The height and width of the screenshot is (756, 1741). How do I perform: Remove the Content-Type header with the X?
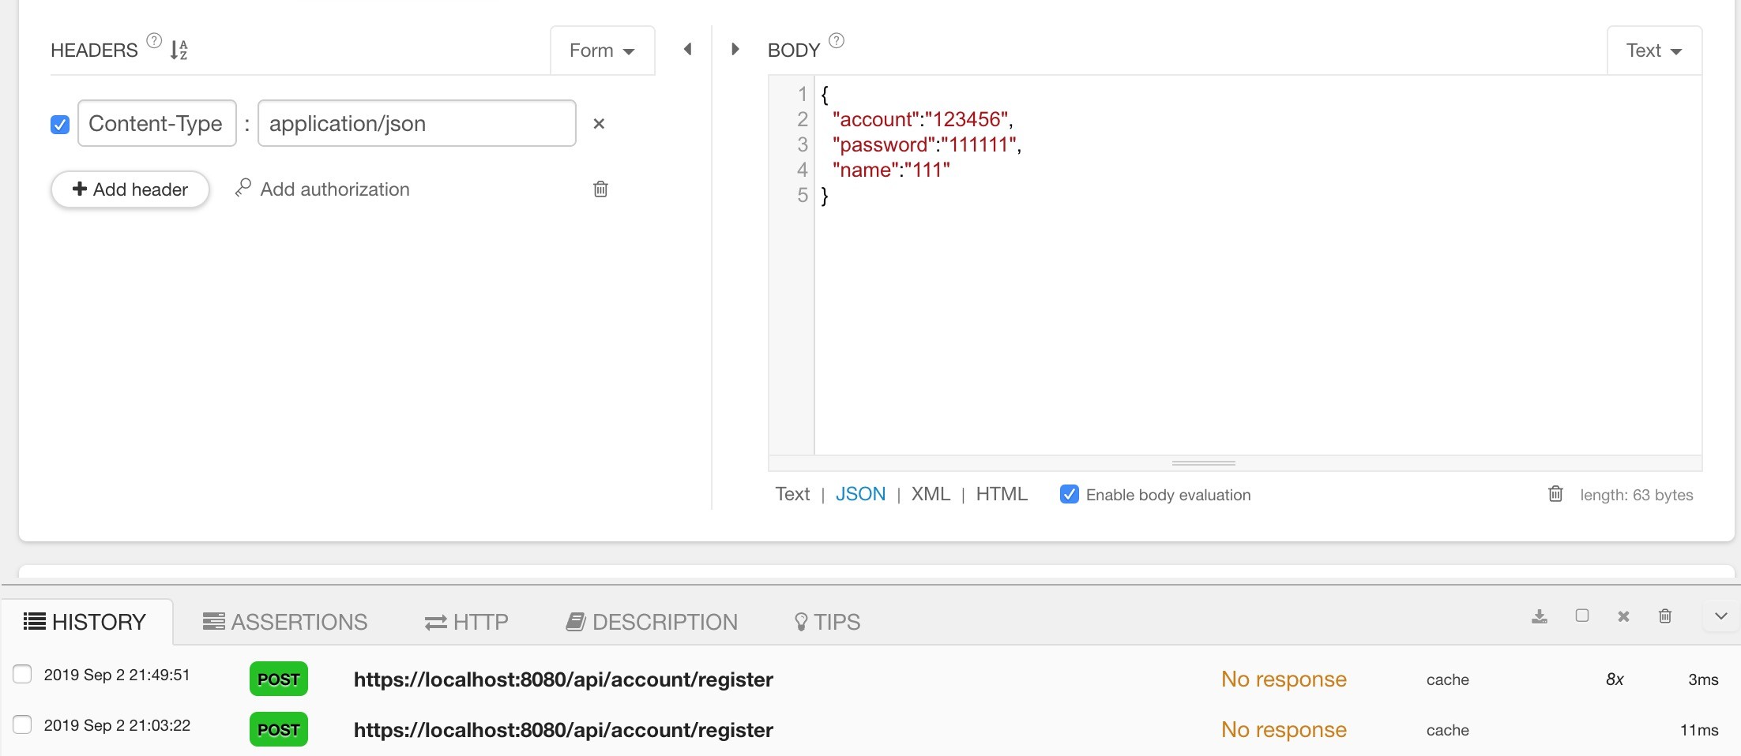(x=599, y=123)
